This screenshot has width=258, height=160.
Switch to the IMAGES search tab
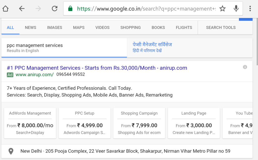pos(54,28)
